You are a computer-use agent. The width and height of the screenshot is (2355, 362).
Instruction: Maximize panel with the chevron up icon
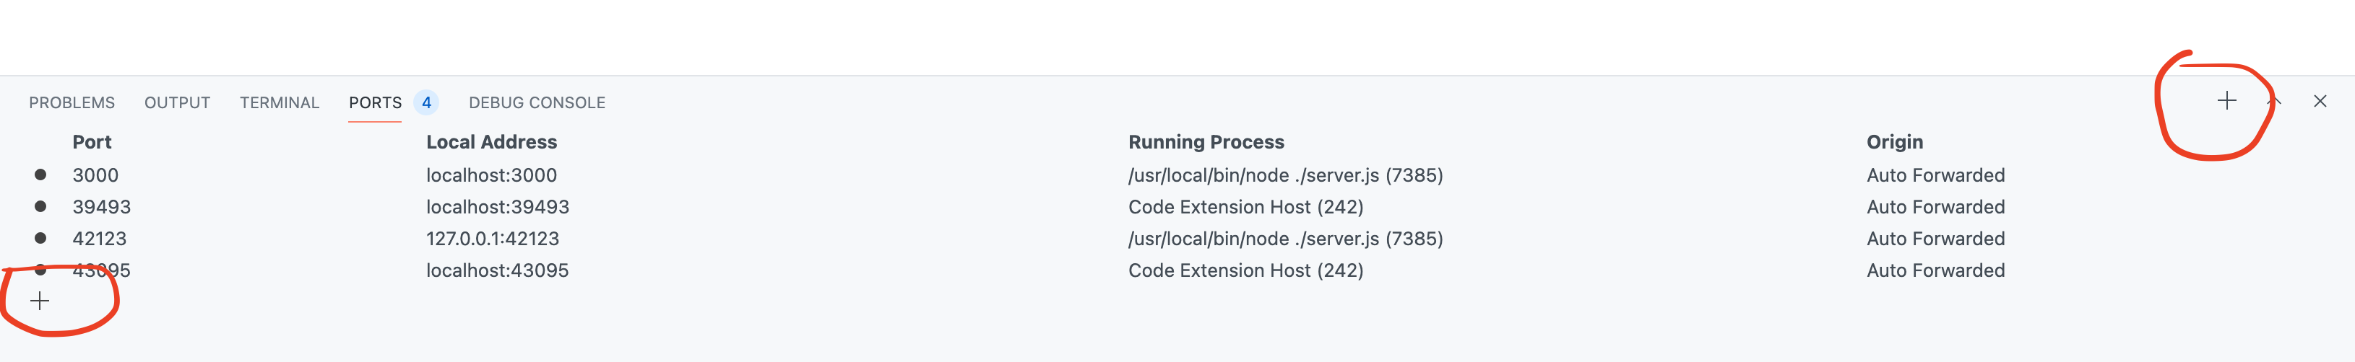click(x=2273, y=101)
